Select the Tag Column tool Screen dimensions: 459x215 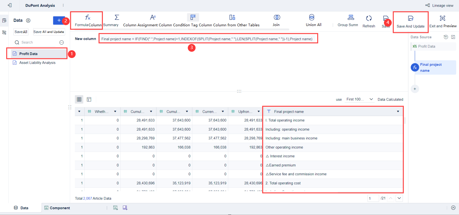click(x=193, y=20)
